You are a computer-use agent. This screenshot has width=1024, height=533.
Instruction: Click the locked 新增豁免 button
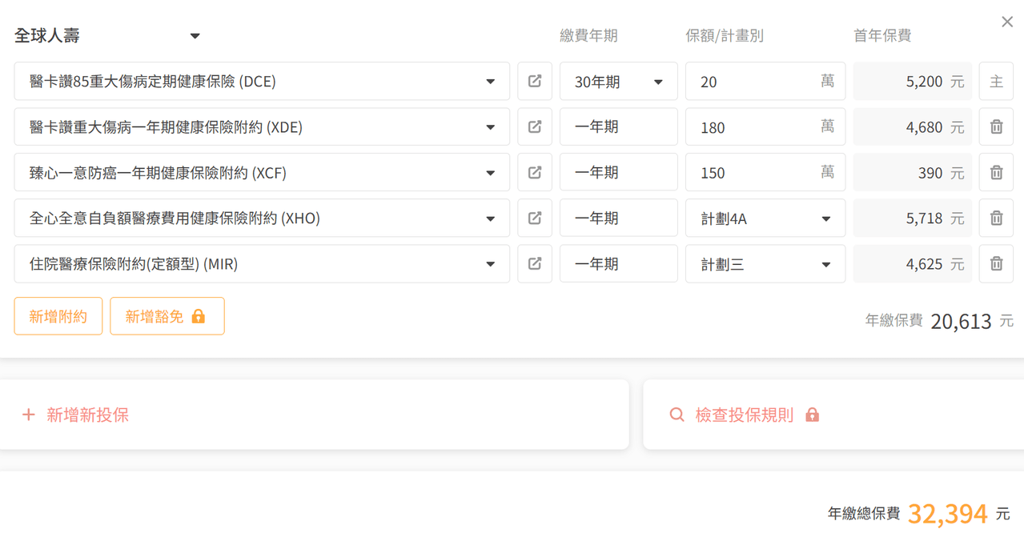tap(167, 316)
